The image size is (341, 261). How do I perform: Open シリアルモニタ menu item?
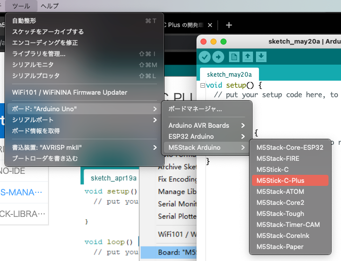click(x=84, y=65)
